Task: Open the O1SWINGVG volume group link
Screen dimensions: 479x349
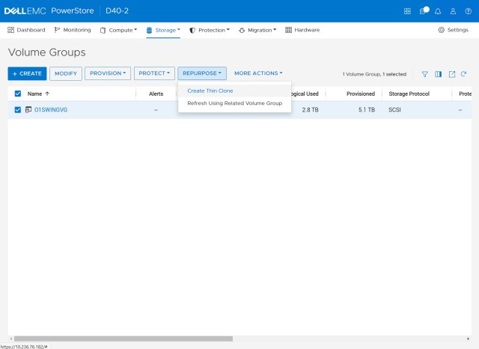Action: 50,110
